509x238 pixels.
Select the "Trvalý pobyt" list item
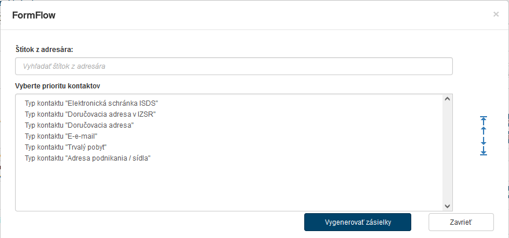tap(66, 147)
